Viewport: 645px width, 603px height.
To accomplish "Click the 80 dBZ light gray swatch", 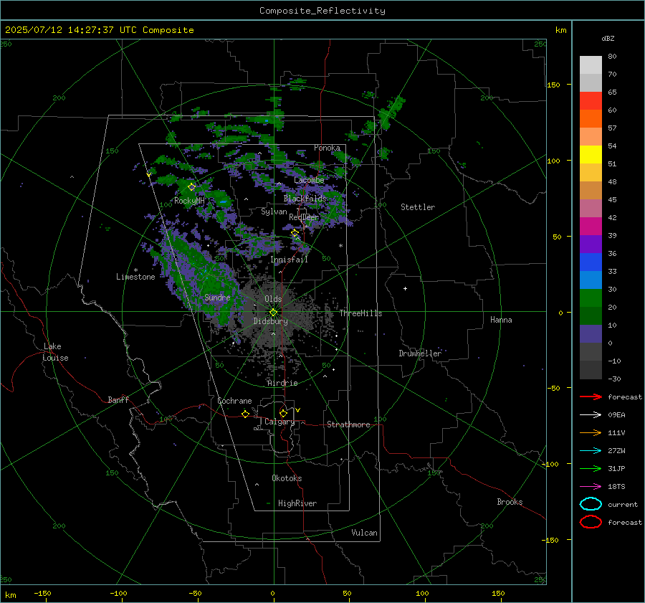I will [x=591, y=65].
